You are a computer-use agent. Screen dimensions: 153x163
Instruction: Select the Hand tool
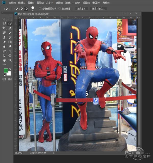click(x=4, y=60)
